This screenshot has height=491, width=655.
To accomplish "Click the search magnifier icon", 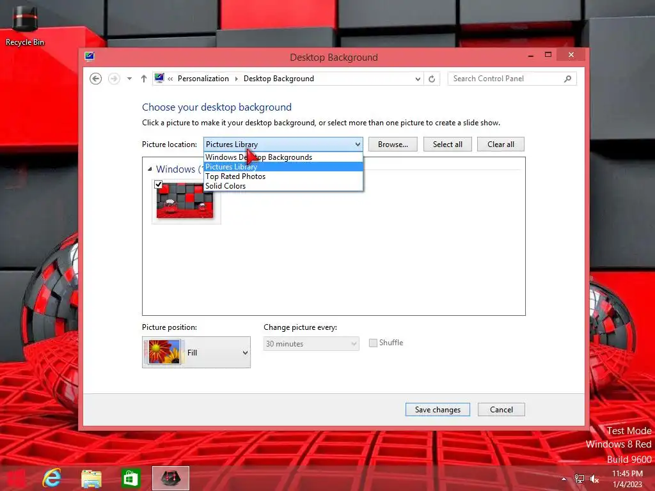I will tap(568, 79).
